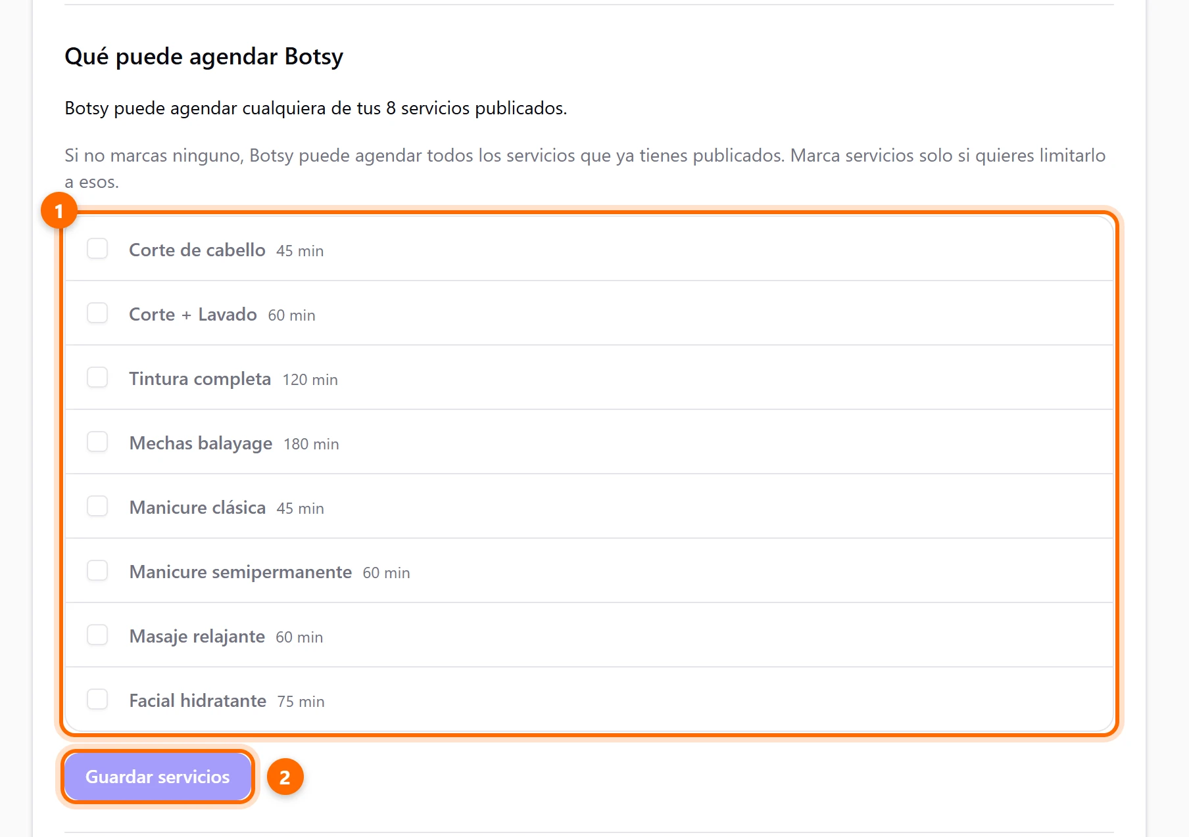Image resolution: width=1189 pixels, height=837 pixels.
Task: Select the Mechas balayage checkbox
Action: (x=97, y=442)
